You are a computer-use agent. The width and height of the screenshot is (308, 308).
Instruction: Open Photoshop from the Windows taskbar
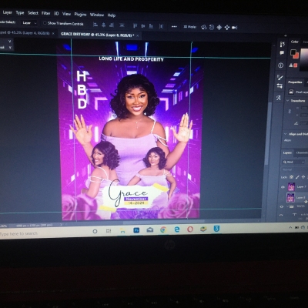click(x=136, y=230)
